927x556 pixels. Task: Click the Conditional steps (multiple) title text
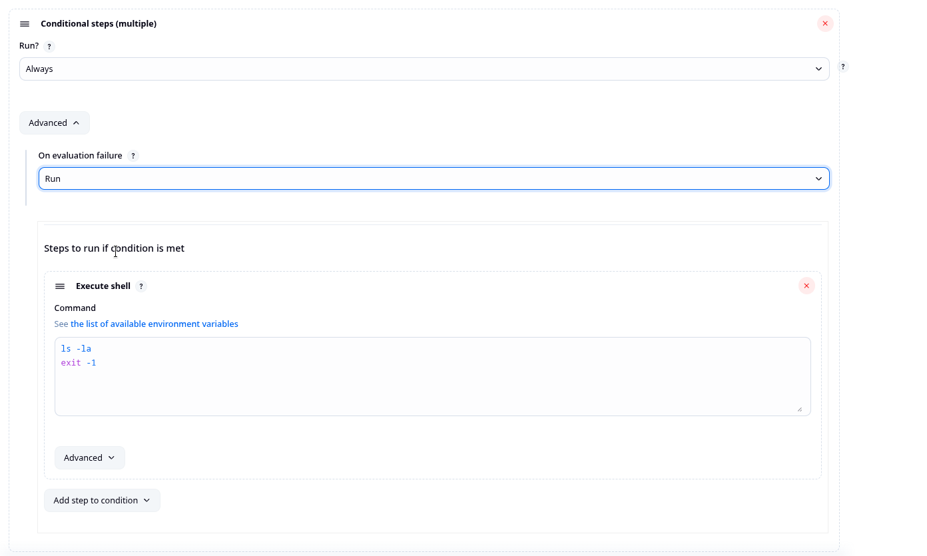(x=99, y=24)
